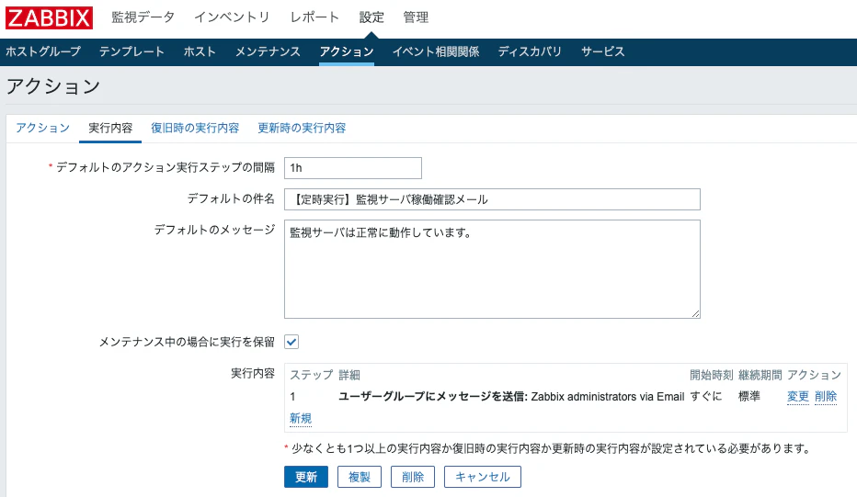The image size is (857, 497).
Task: Click the 継続期間 column header
Action: click(x=760, y=375)
